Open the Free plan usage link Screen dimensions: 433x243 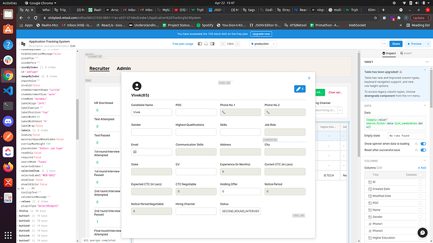[183, 44]
